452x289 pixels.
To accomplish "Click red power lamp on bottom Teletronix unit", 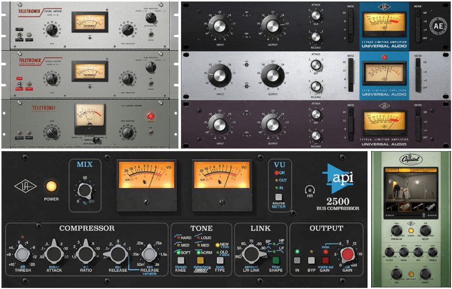I will [x=150, y=116].
